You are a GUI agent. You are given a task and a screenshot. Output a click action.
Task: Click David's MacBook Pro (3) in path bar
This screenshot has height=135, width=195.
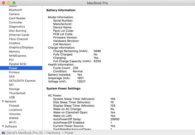pyautogui.click(x=25, y=133)
